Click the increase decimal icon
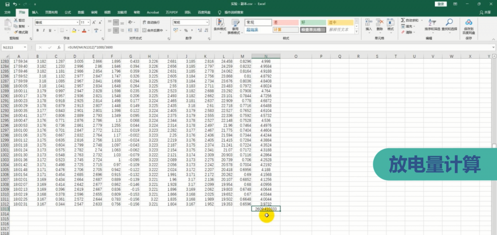The height and width of the screenshot is (235, 497). [200, 31]
